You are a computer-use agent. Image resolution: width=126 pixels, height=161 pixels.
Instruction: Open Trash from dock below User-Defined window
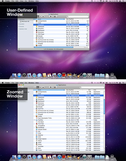click(112, 75)
